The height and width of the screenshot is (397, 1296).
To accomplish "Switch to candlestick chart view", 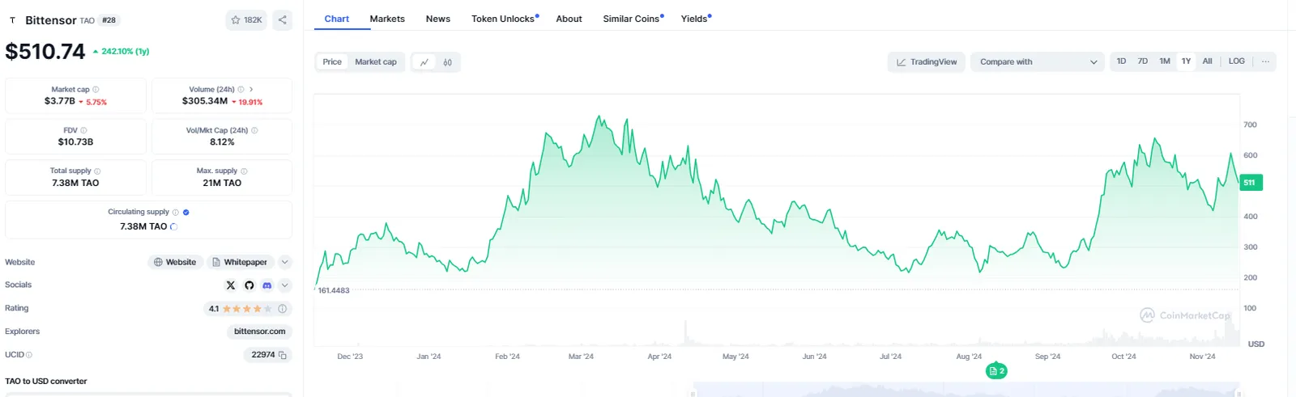I will 447,62.
